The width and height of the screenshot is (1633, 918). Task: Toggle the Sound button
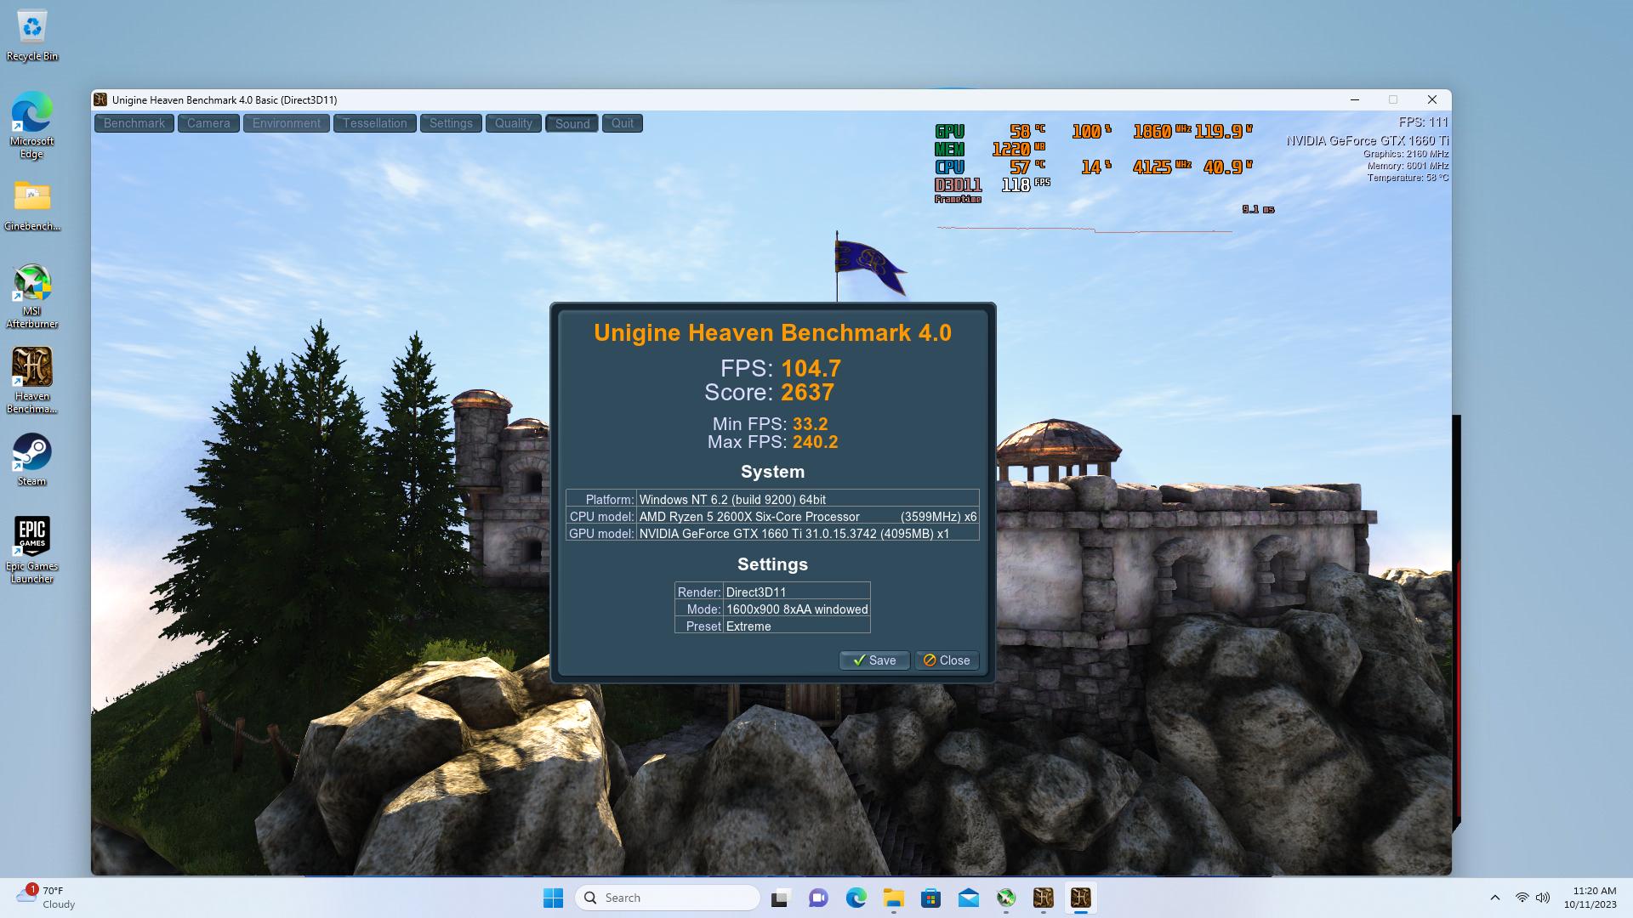pyautogui.click(x=572, y=123)
